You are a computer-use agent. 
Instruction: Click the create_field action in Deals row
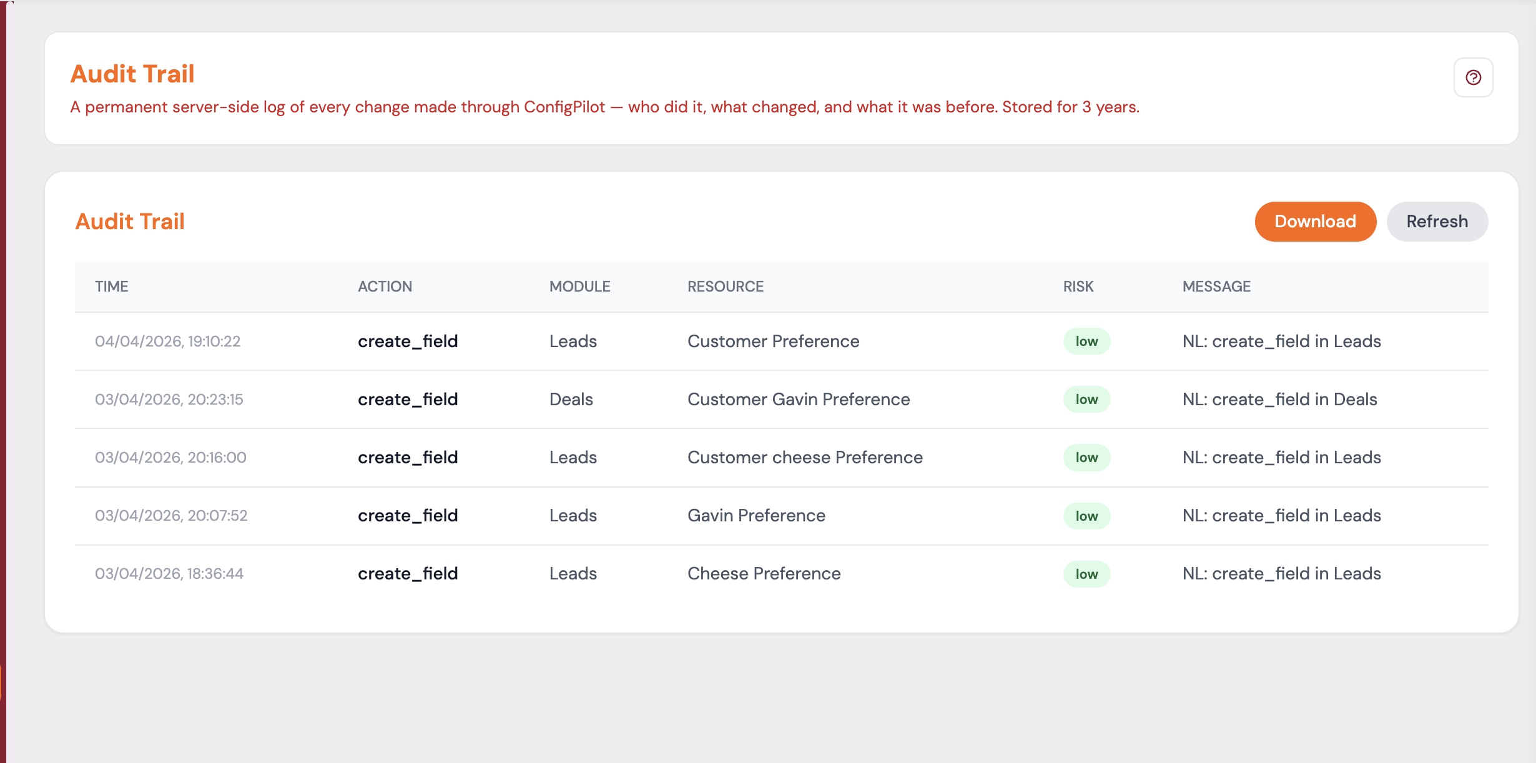coord(408,399)
